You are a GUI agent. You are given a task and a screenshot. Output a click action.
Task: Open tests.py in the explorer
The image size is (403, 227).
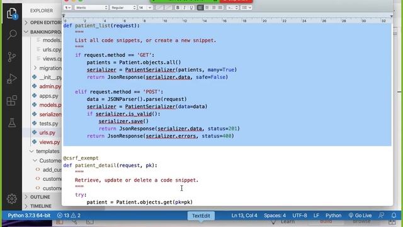(48, 124)
